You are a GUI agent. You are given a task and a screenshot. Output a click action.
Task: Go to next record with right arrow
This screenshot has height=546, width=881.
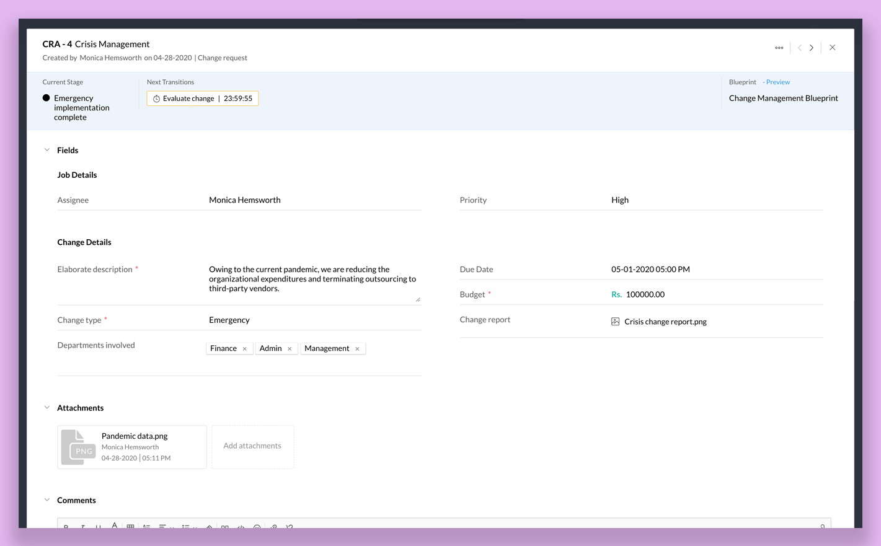pos(812,48)
